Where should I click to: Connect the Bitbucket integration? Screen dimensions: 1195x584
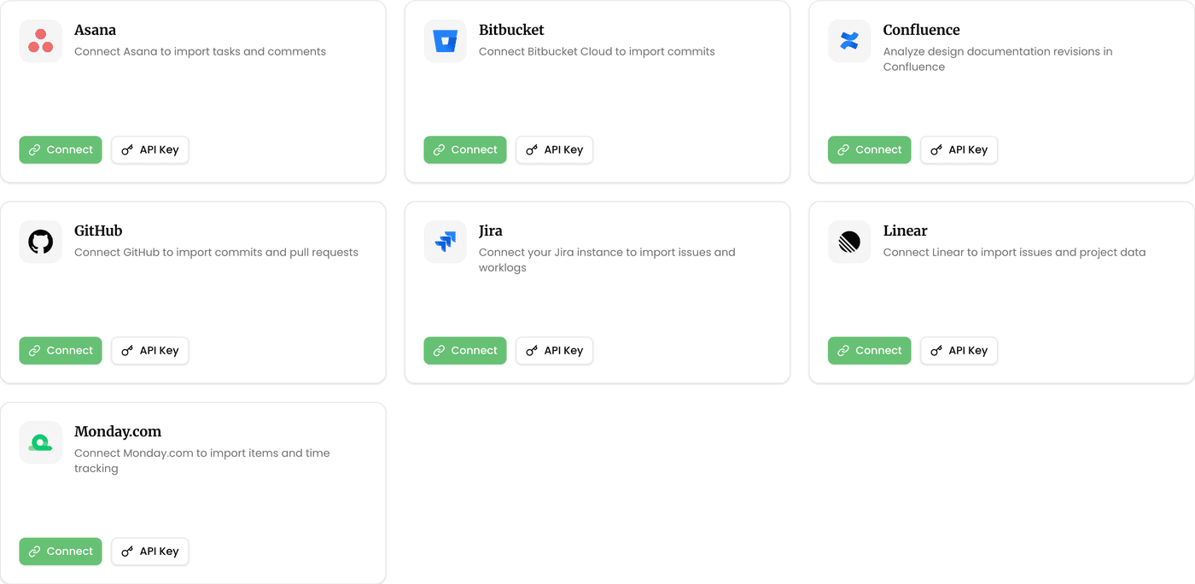click(x=465, y=149)
